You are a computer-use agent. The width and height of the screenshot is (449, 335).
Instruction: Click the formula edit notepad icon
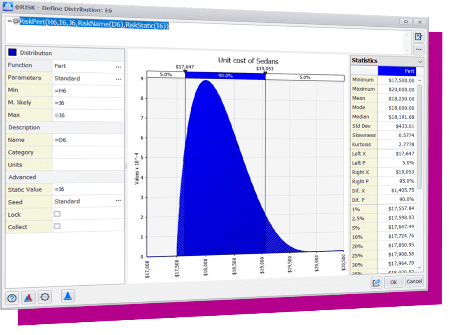pos(419,37)
